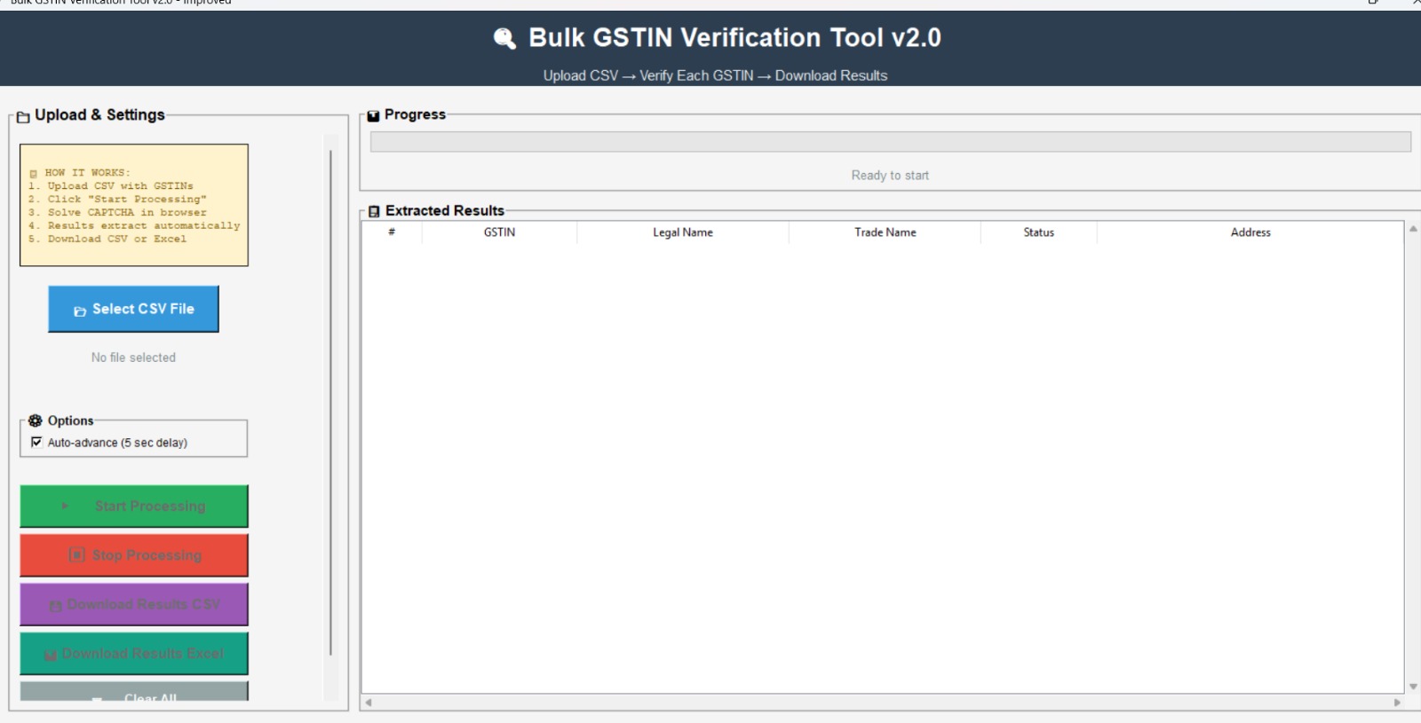The image size is (1421, 723).
Task: Click the stop icon on Stop Processing
Action: tap(77, 555)
